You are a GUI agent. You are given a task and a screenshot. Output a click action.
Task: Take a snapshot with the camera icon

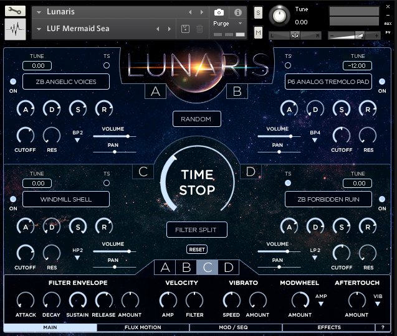coord(219,12)
